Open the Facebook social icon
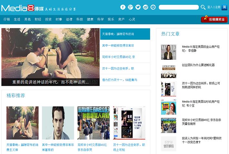The width and height of the screenshot is (229, 154). coord(123,7)
